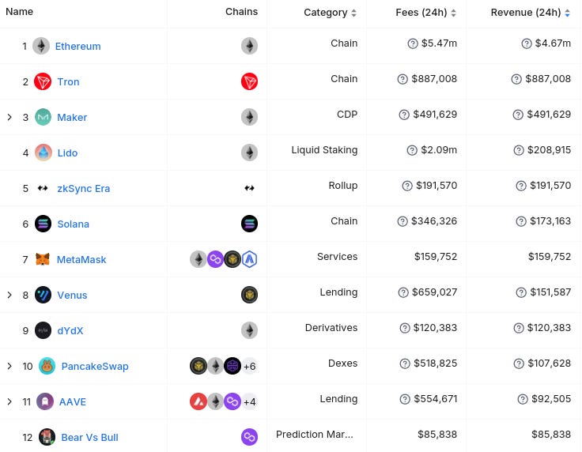Open the Venus protocol link
The height and width of the screenshot is (452, 582).
tap(72, 296)
